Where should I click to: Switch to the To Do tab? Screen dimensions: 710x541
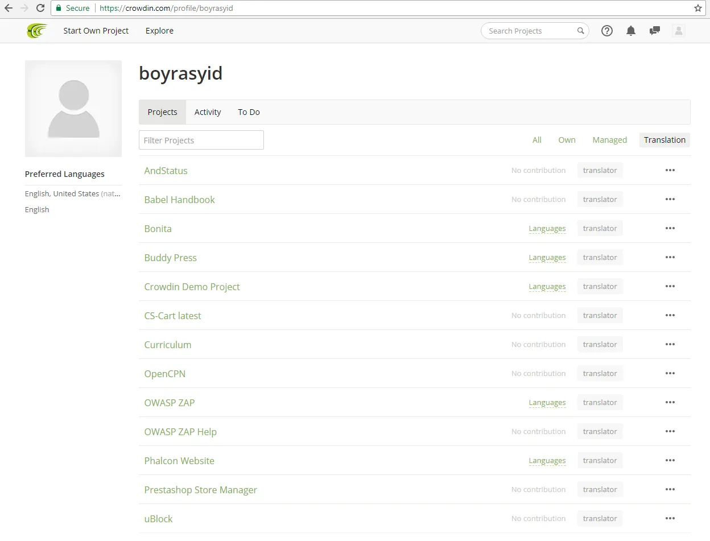click(249, 112)
